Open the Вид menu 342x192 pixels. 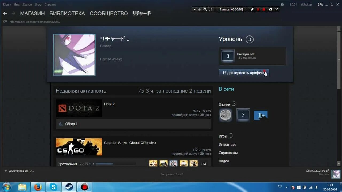tap(17, 5)
